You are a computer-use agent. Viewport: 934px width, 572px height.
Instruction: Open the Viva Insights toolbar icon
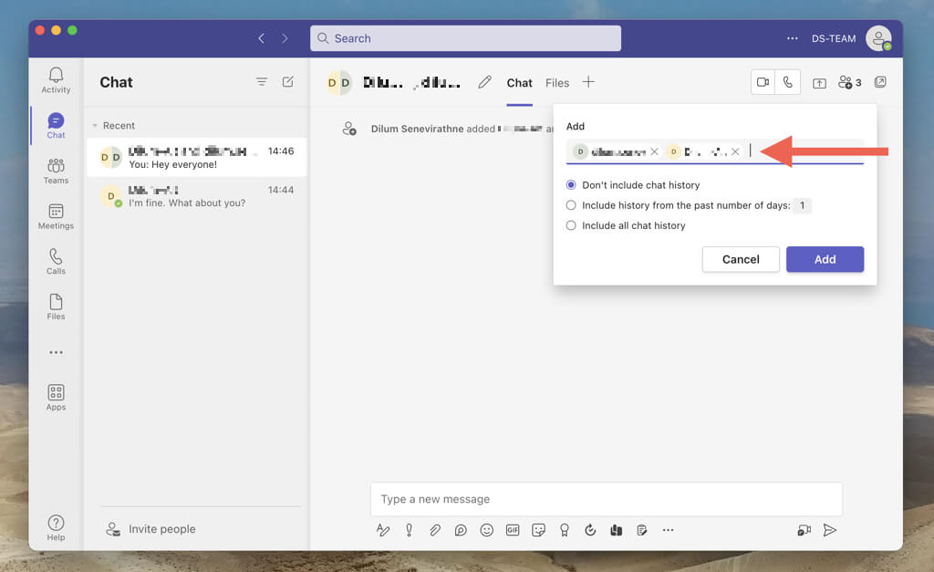(x=616, y=530)
